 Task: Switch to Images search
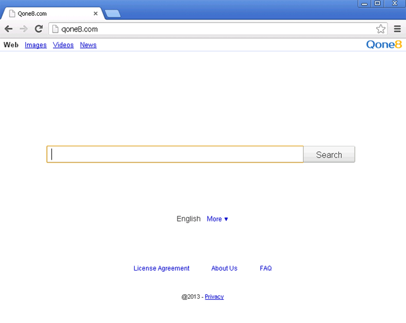pos(36,45)
